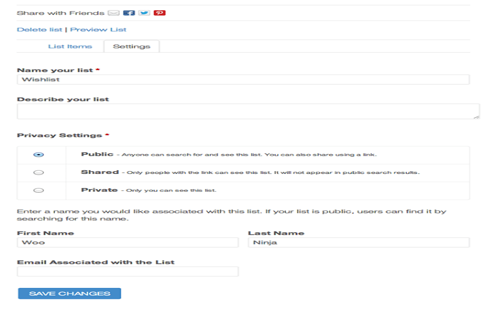Share the wishlist on Facebook
The height and width of the screenshot is (312, 484).
pyautogui.click(x=129, y=13)
